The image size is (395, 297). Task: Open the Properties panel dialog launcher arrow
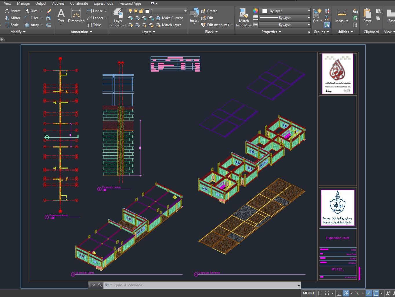(x=309, y=32)
